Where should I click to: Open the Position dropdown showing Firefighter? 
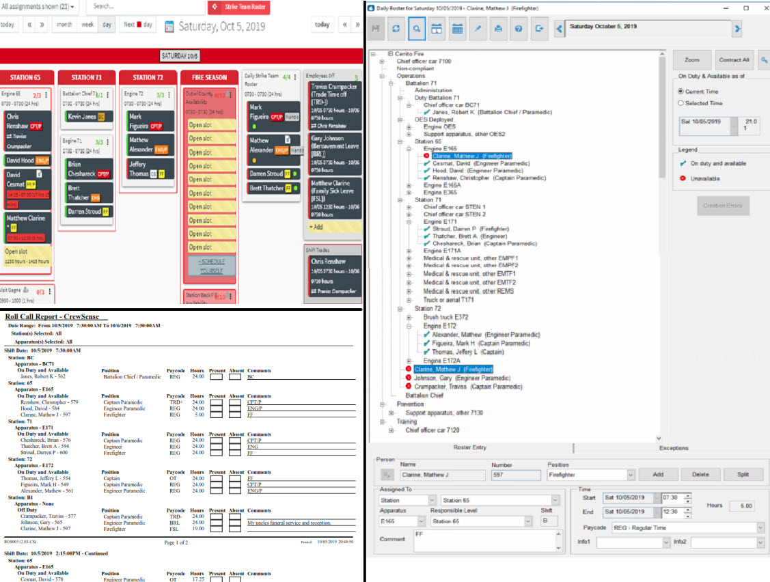pos(631,475)
